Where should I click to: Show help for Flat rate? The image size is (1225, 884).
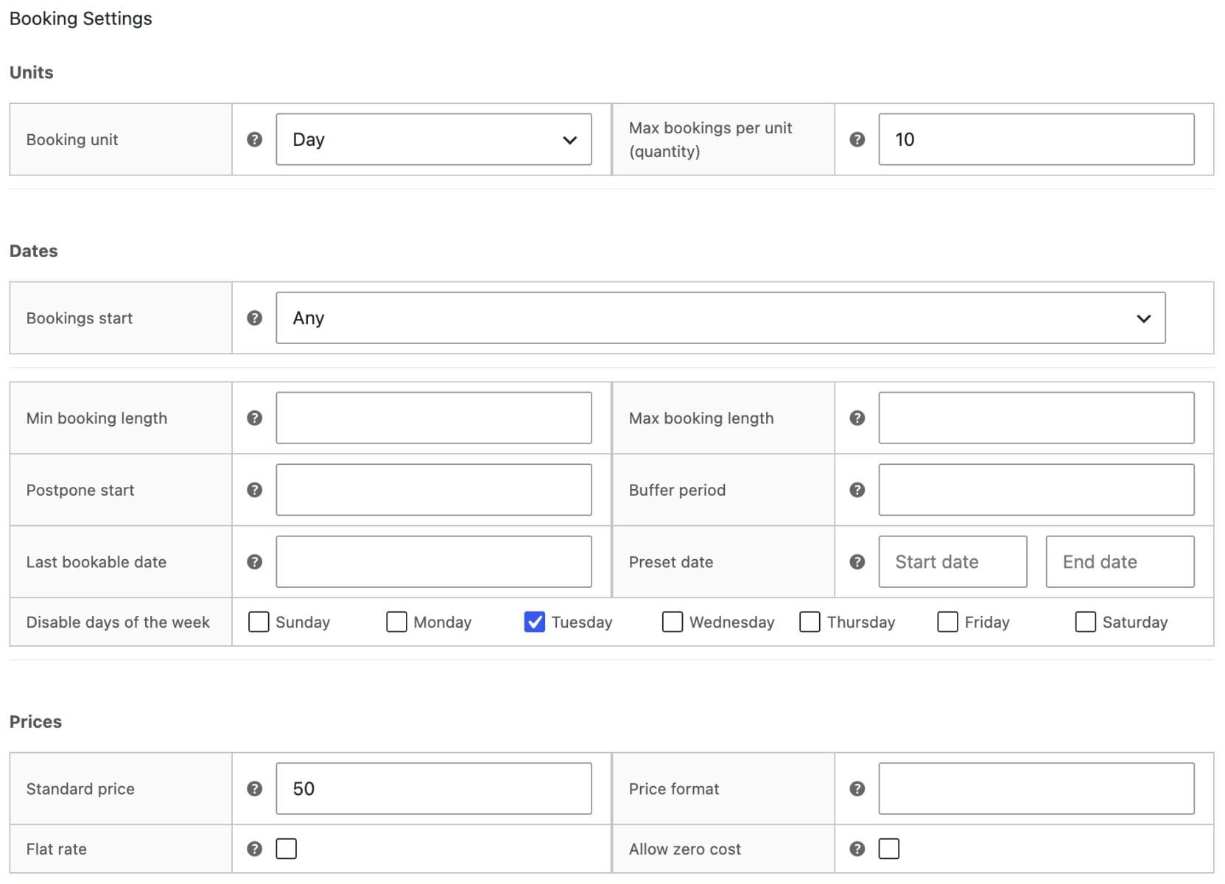[x=254, y=849]
